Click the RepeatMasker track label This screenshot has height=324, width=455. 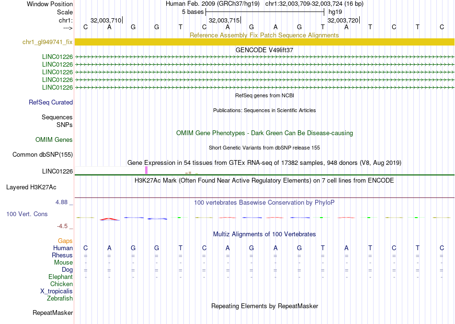(x=53, y=312)
